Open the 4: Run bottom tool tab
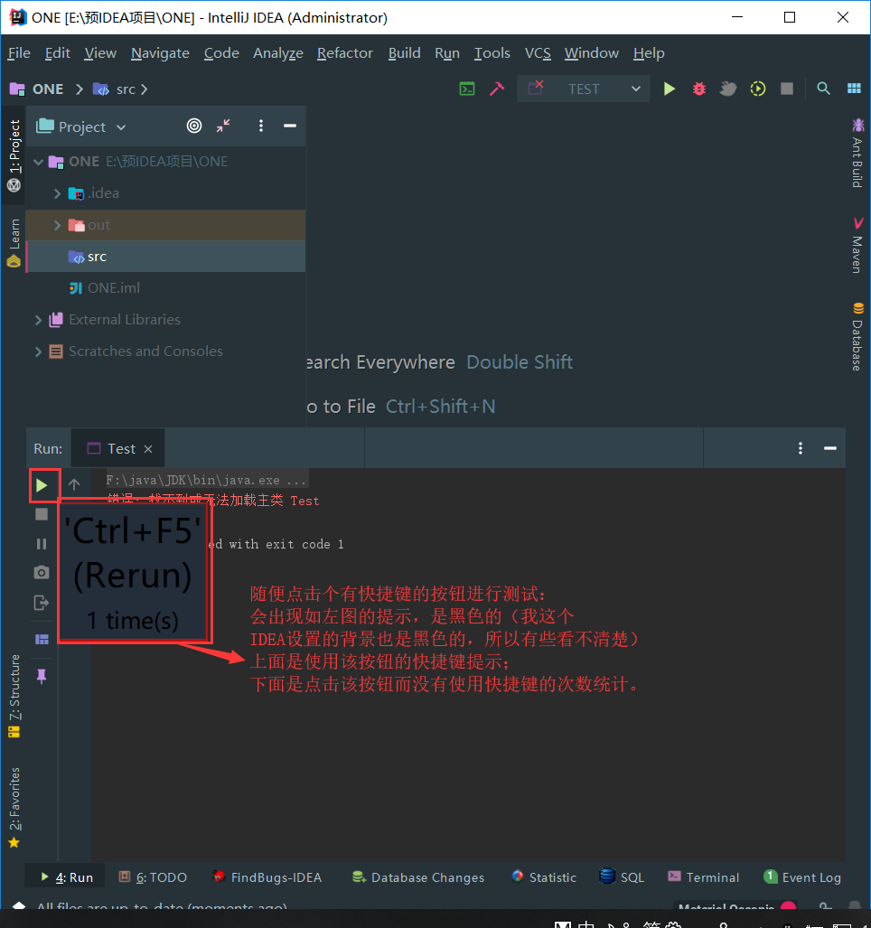The width and height of the screenshot is (871, 928). [66, 877]
